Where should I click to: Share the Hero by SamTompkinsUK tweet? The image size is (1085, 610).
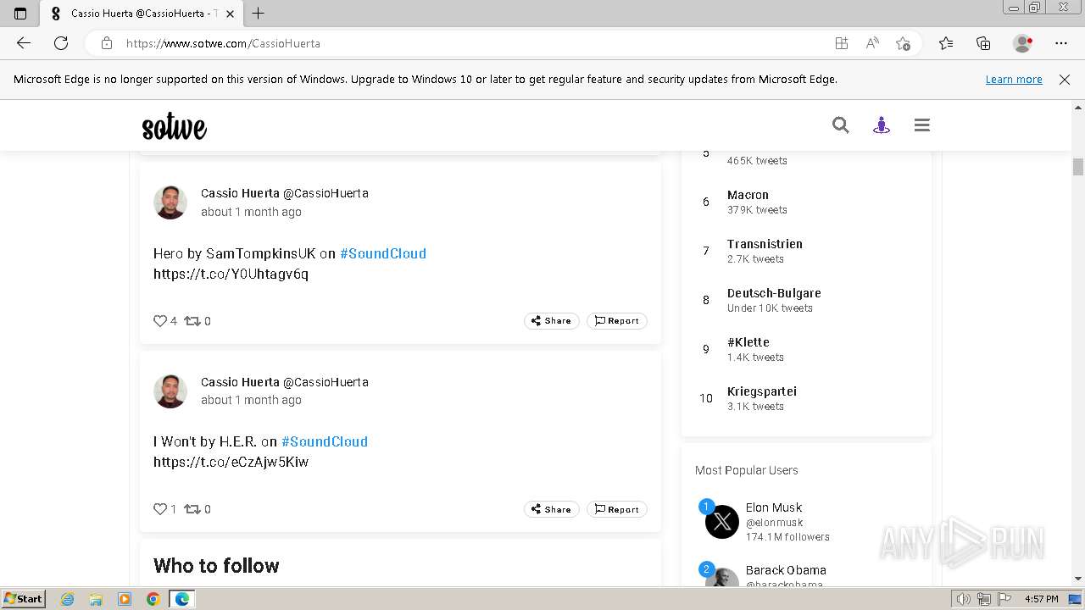pyautogui.click(x=551, y=321)
